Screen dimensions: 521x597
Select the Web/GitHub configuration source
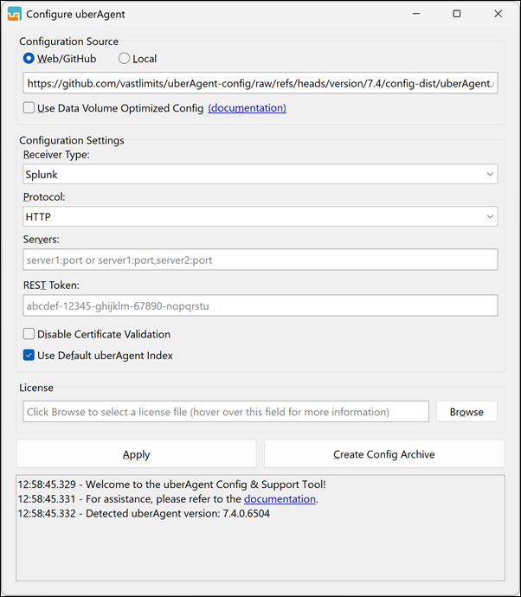click(x=29, y=59)
